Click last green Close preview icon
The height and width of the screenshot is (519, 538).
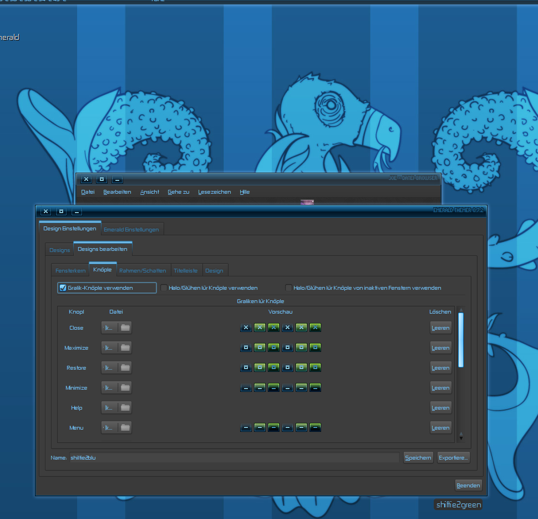(x=316, y=327)
